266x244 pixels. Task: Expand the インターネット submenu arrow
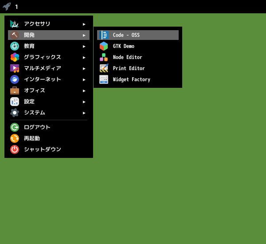pos(84,80)
